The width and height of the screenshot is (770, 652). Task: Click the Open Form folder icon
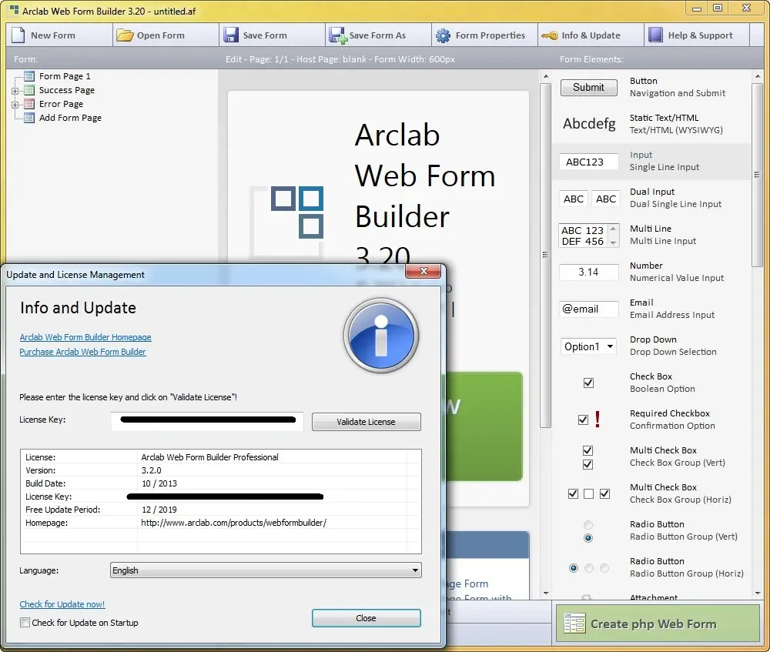coord(125,35)
